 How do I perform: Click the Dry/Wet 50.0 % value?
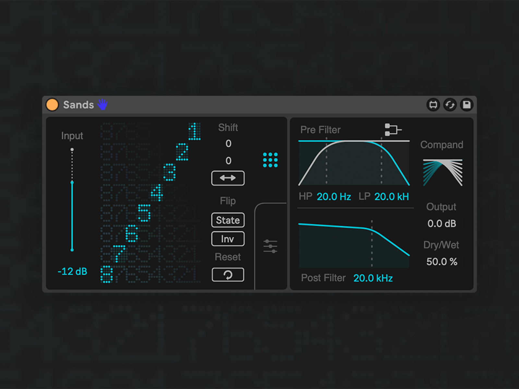[x=441, y=262]
